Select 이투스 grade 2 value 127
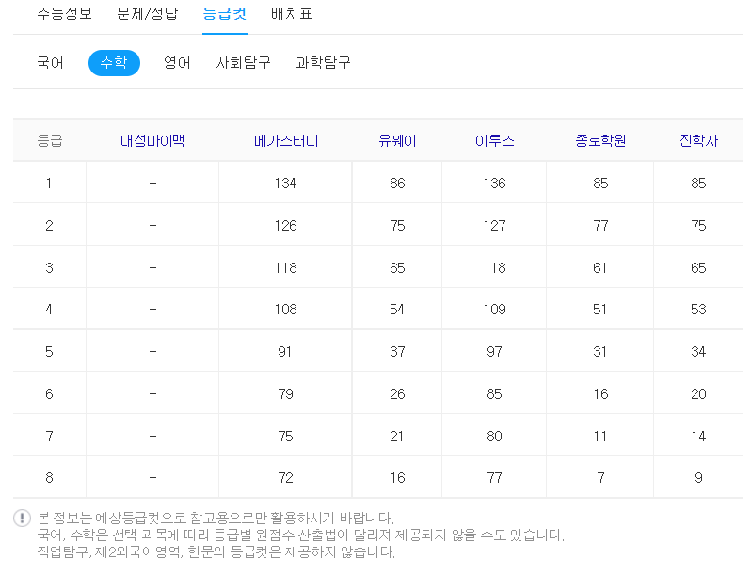This screenshot has width=751, height=575. 495,226
